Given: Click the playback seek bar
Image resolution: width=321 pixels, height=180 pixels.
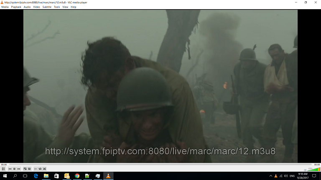Looking at the screenshot, I should [x=160, y=164].
